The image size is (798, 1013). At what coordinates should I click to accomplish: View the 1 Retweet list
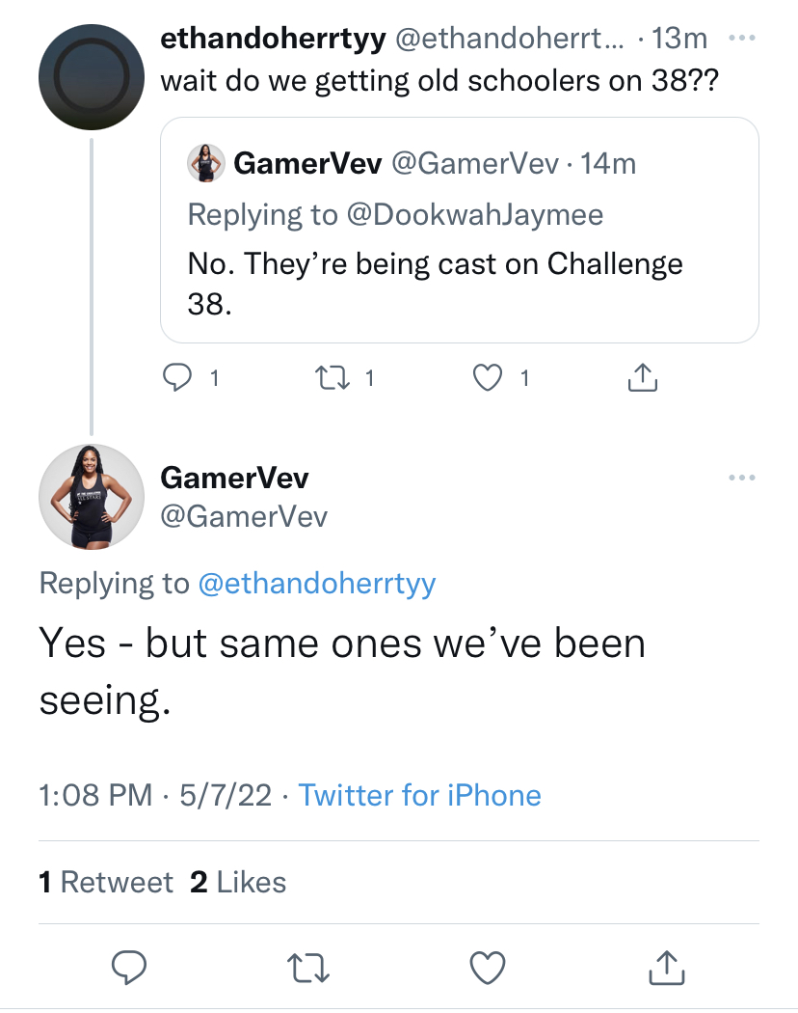pos(106,882)
